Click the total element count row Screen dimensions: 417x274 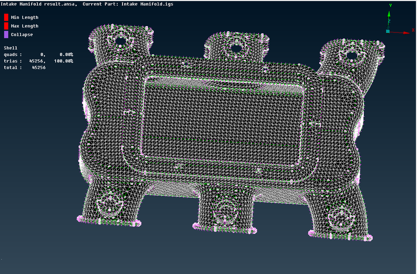[x=24, y=67]
